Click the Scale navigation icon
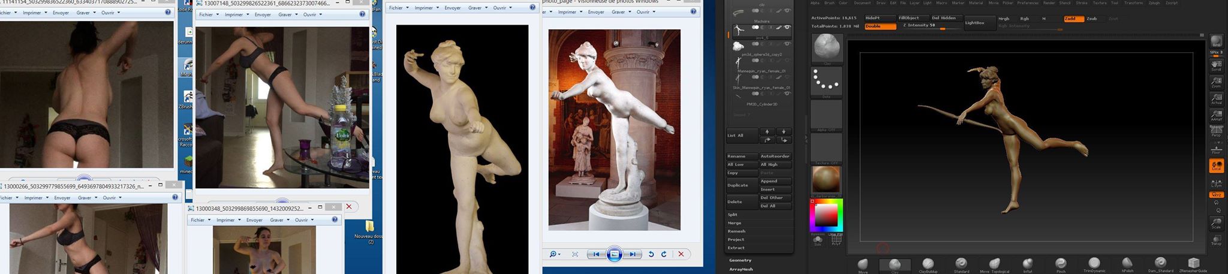Viewport: 1228px width, 274px height. [1216, 224]
